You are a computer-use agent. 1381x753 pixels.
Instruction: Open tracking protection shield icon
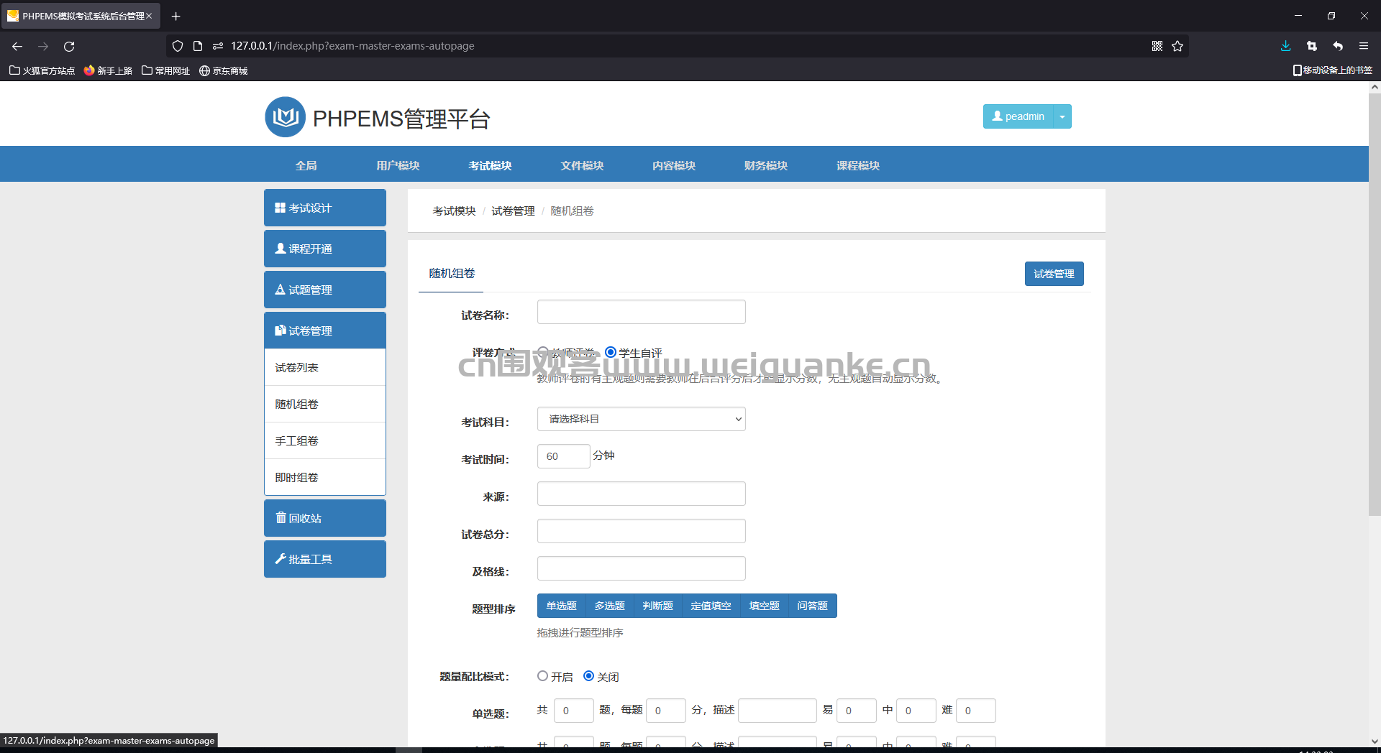(178, 46)
